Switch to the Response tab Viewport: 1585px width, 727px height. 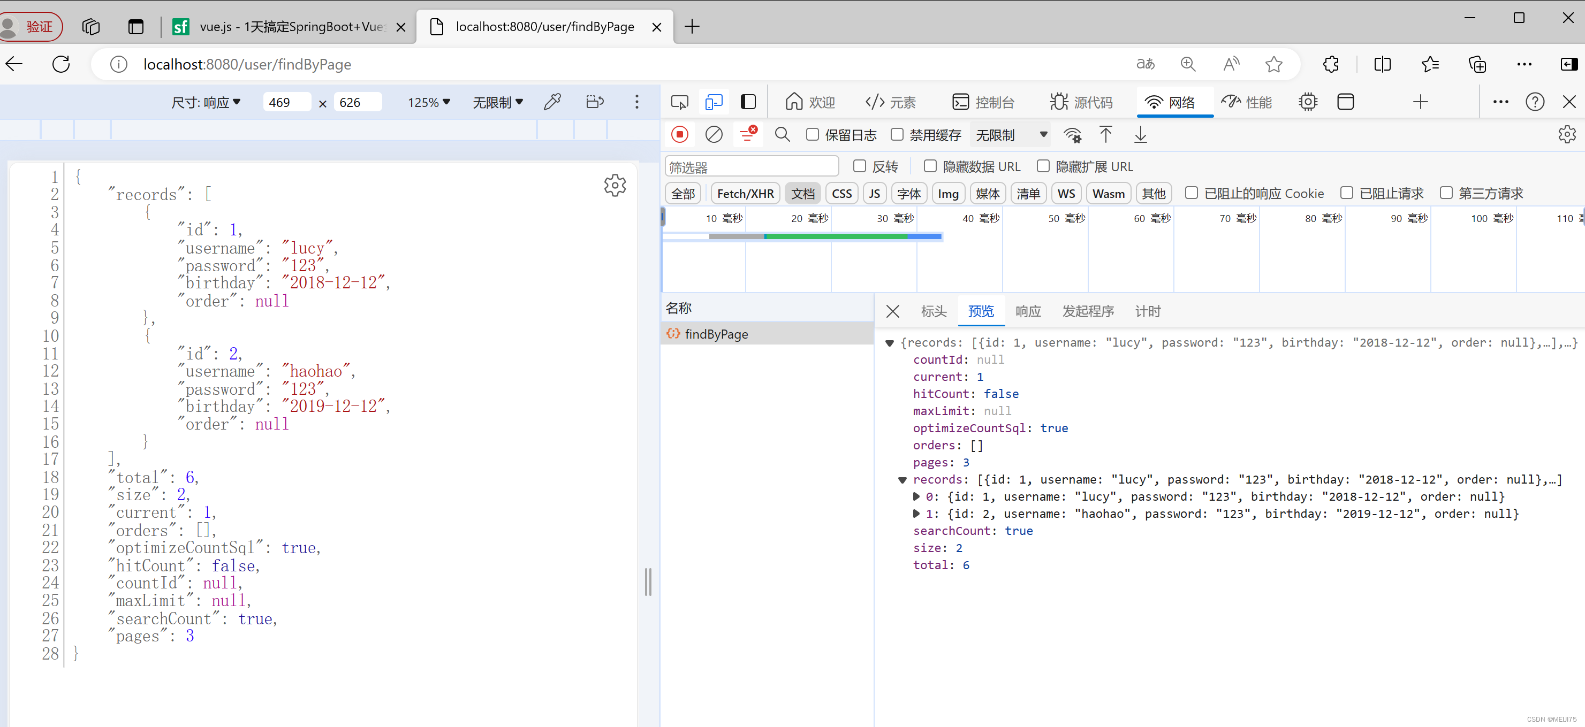point(1028,311)
